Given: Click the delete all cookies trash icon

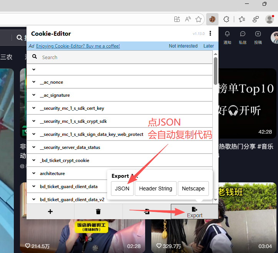Looking at the screenshot, I should pyautogui.click(x=98, y=211).
